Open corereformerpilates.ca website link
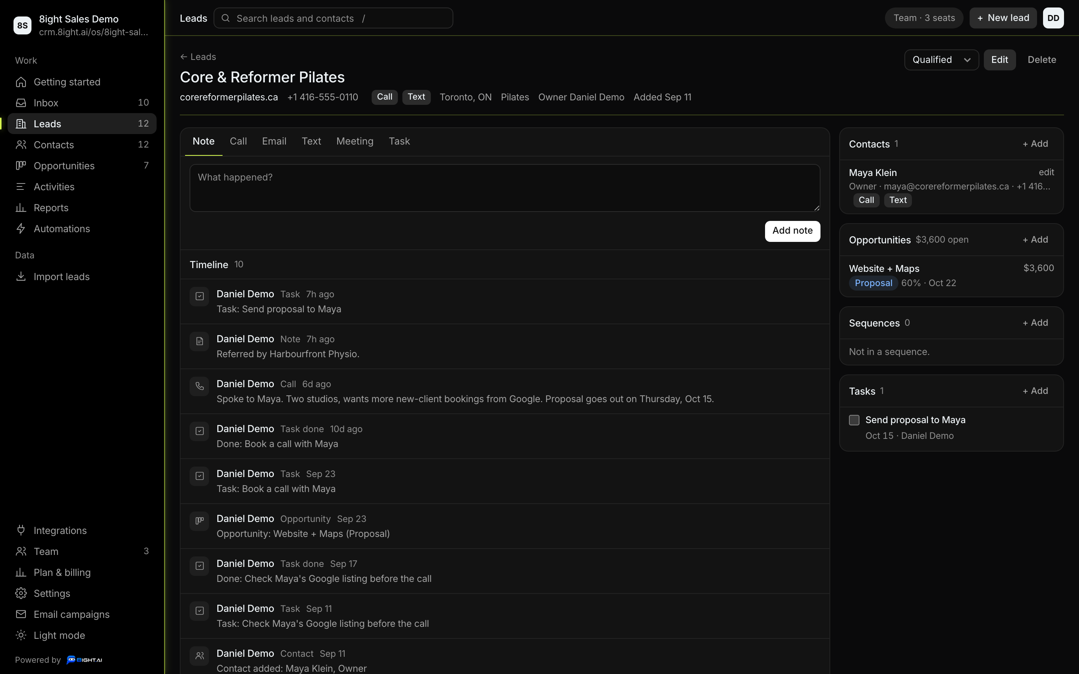 229,97
